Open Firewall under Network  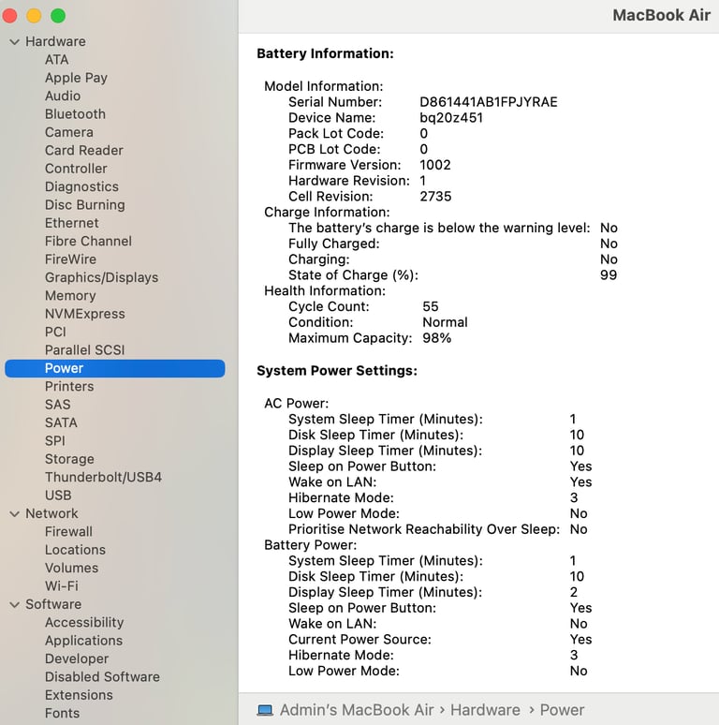tap(68, 532)
